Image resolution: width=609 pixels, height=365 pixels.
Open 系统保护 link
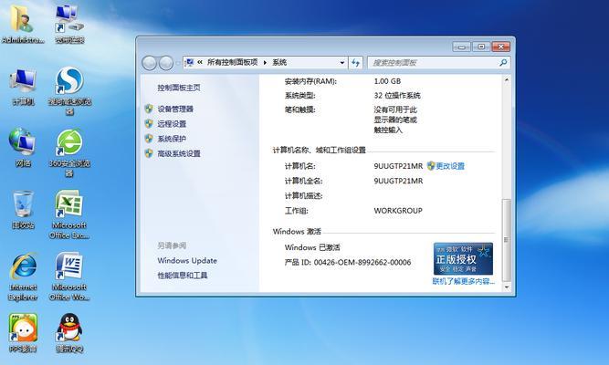[172, 139]
